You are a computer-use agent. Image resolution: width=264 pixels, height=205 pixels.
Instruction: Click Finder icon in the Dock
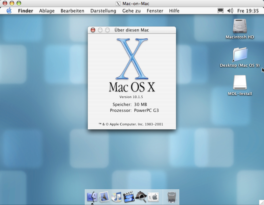pyautogui.click(x=92, y=197)
